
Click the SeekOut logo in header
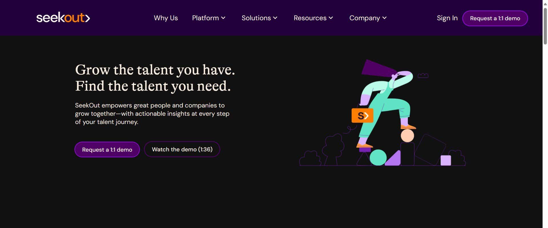tap(63, 18)
